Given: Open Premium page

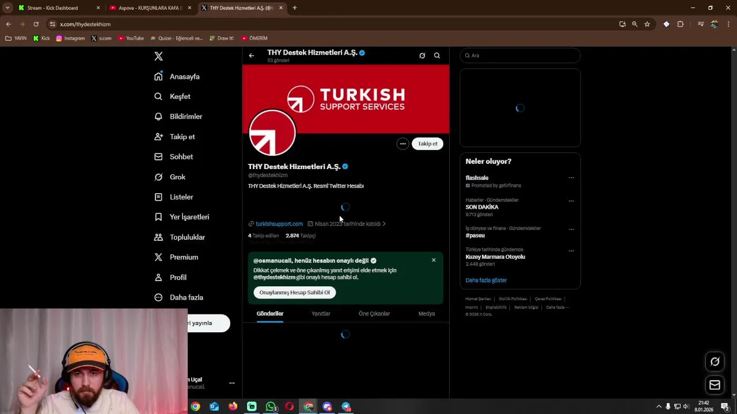Looking at the screenshot, I should [x=176, y=258].
